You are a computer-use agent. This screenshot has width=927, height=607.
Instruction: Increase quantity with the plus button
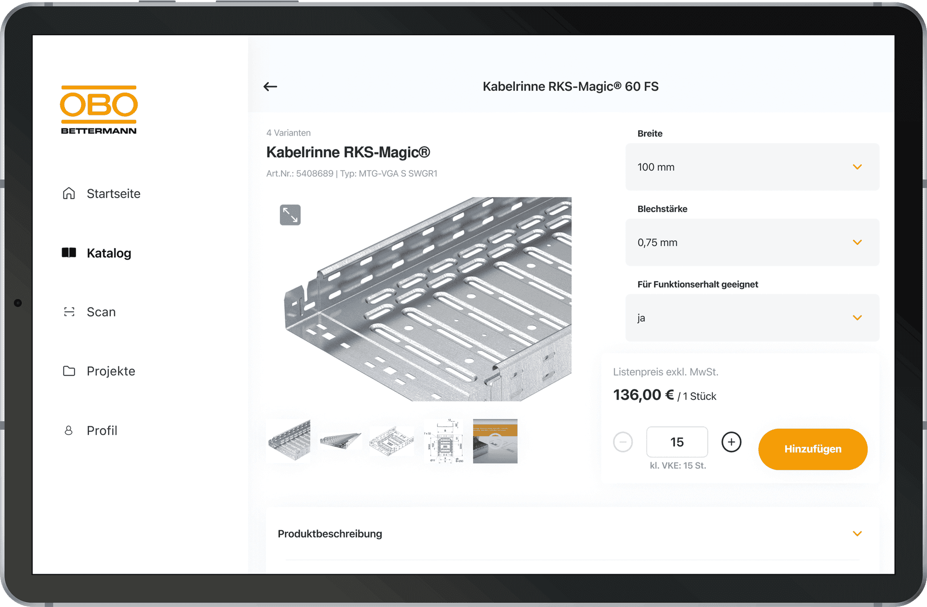pyautogui.click(x=731, y=442)
